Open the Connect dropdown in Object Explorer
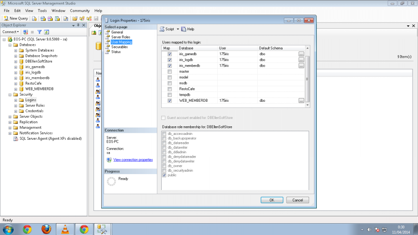 point(11,32)
